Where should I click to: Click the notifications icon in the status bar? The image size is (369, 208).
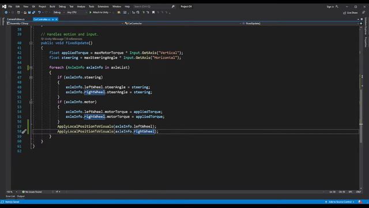point(360,202)
